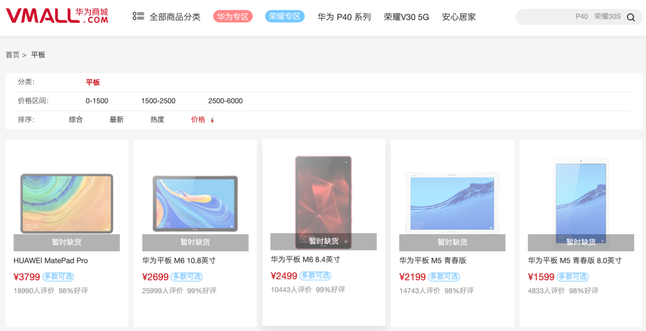The width and height of the screenshot is (646, 331).
Task: Click the 25999人评价 review count
Action: pos(163,290)
